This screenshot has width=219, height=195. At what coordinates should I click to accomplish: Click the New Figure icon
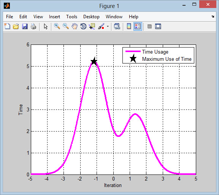point(7,26)
